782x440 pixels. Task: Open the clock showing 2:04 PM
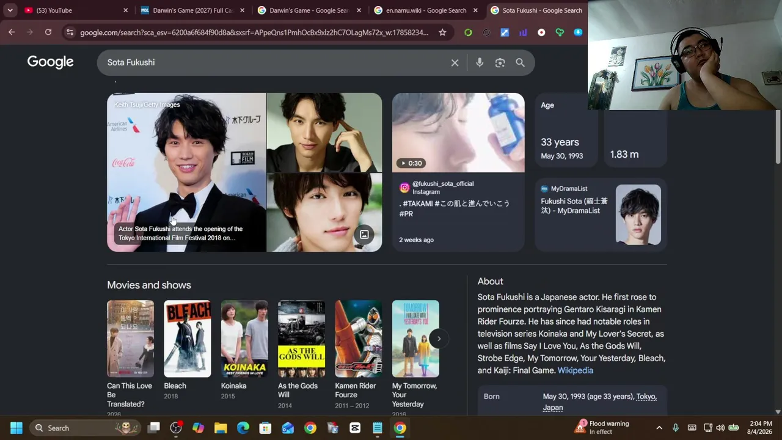(760, 428)
